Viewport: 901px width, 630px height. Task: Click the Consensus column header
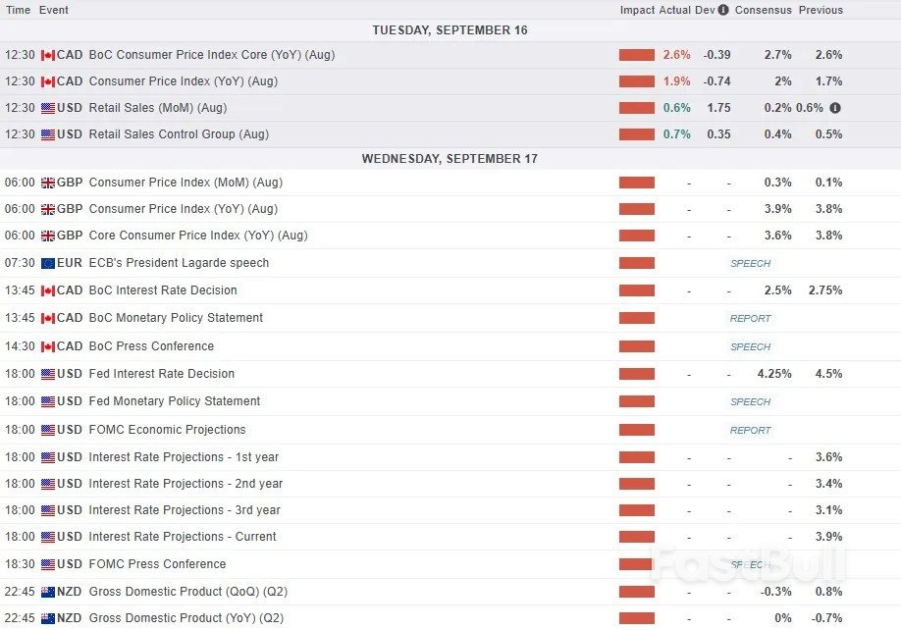[763, 10]
